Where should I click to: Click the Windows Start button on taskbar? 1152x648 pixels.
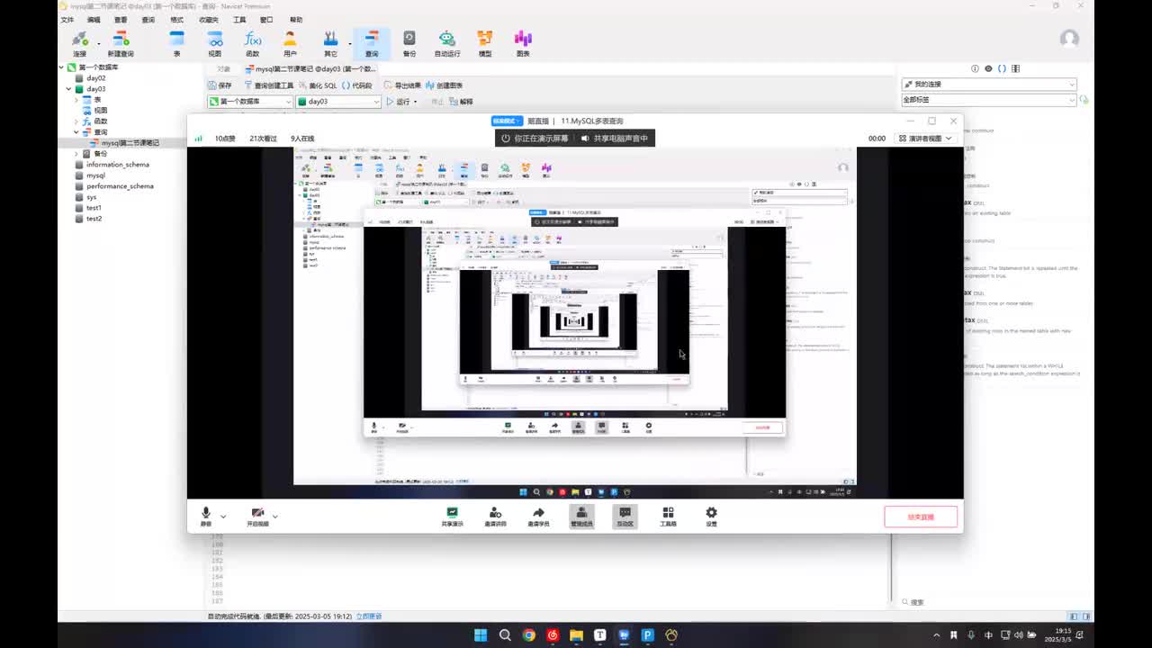481,634
